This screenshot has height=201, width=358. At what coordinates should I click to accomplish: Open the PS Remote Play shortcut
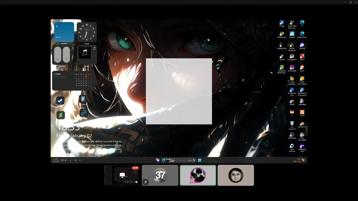pos(292,92)
